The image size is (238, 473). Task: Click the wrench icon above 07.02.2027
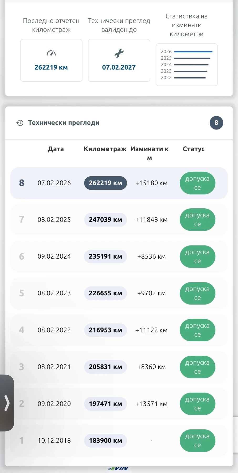coord(119,53)
